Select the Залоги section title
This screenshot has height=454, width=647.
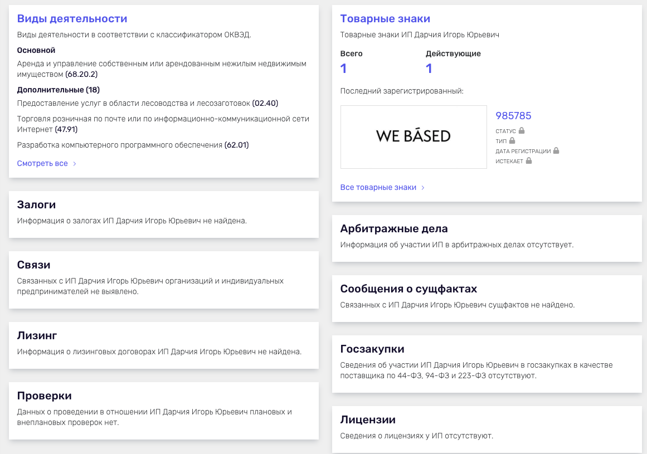tap(37, 205)
